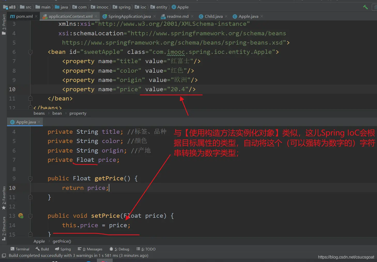
Task: Open the Spring tool window
Action: (63, 249)
